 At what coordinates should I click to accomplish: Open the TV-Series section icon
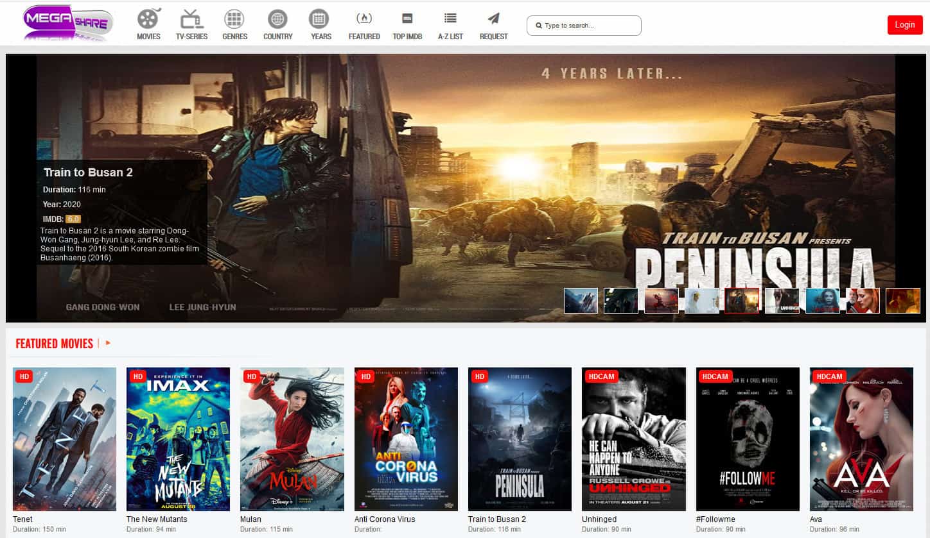[191, 19]
